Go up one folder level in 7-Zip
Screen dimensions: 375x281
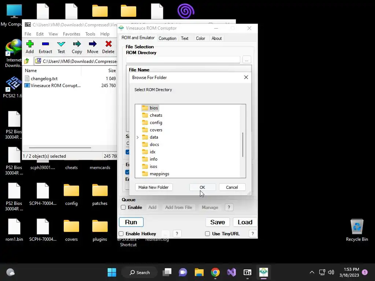tap(27, 61)
